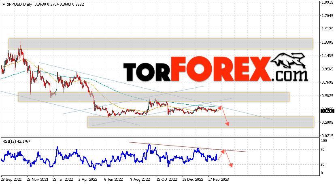336x184 pixels.
Task: Click the 29 Jan 2022 date label
Action: pos(63,179)
